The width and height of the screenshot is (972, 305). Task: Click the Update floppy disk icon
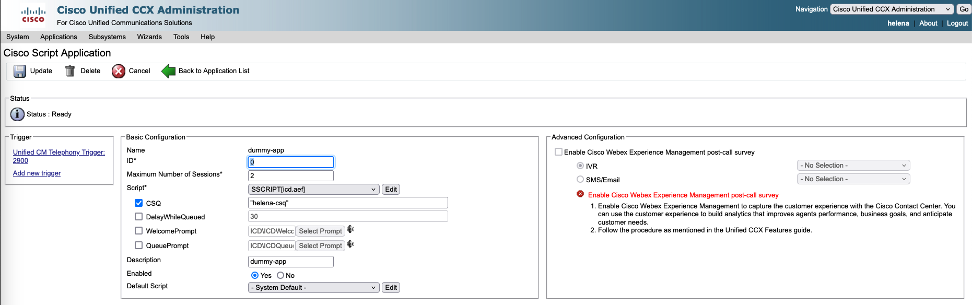(20, 71)
